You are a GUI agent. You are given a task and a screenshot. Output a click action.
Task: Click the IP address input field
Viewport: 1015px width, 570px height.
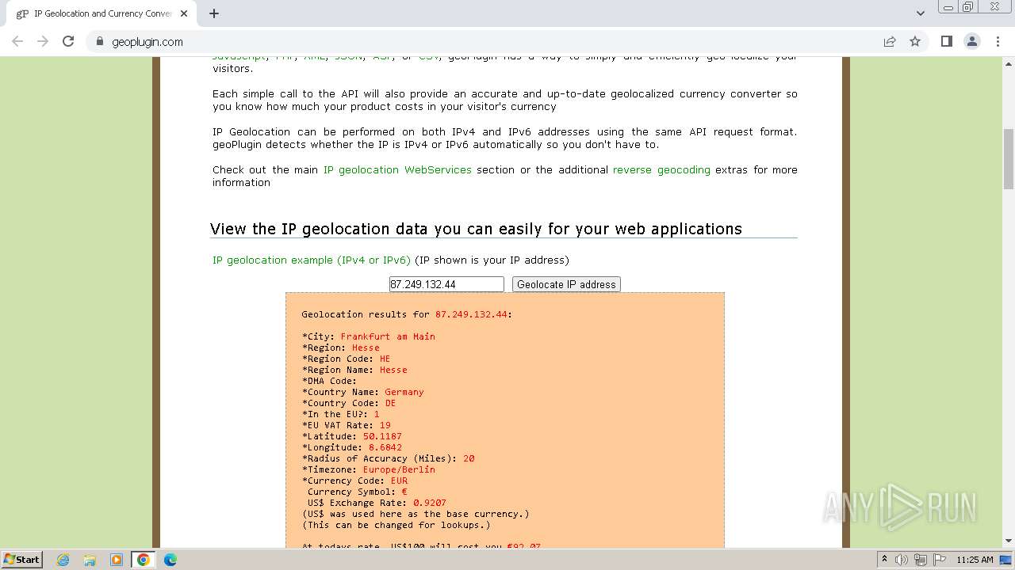[x=446, y=284]
